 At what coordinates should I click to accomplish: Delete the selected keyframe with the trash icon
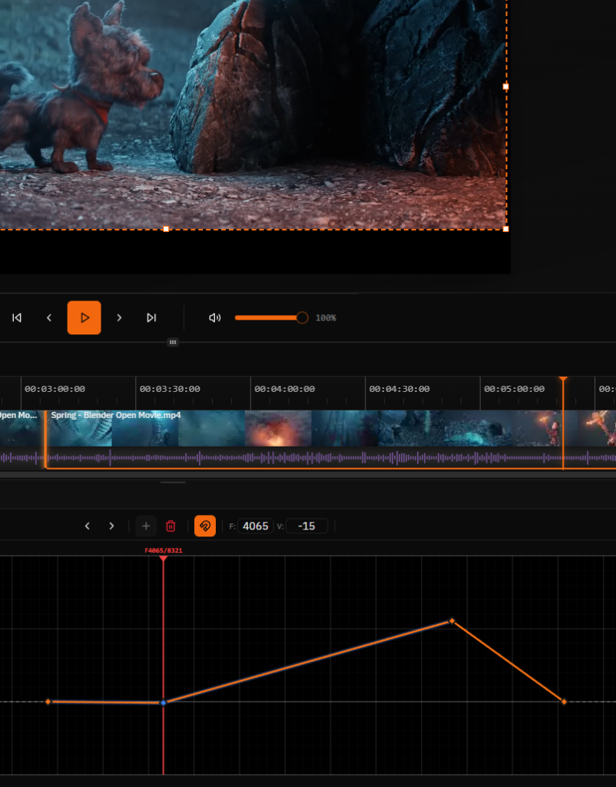tap(171, 526)
